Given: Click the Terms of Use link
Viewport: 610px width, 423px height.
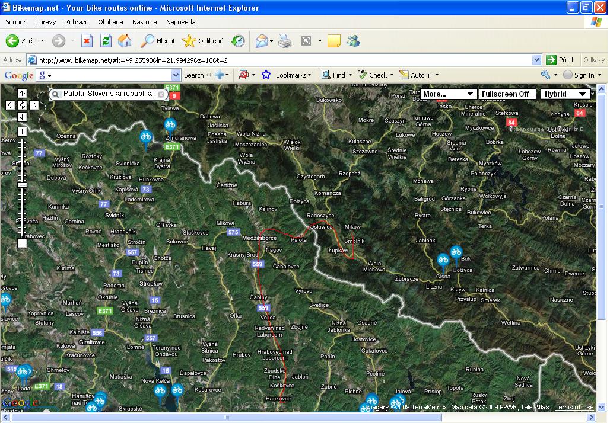Looking at the screenshot, I should tap(574, 407).
